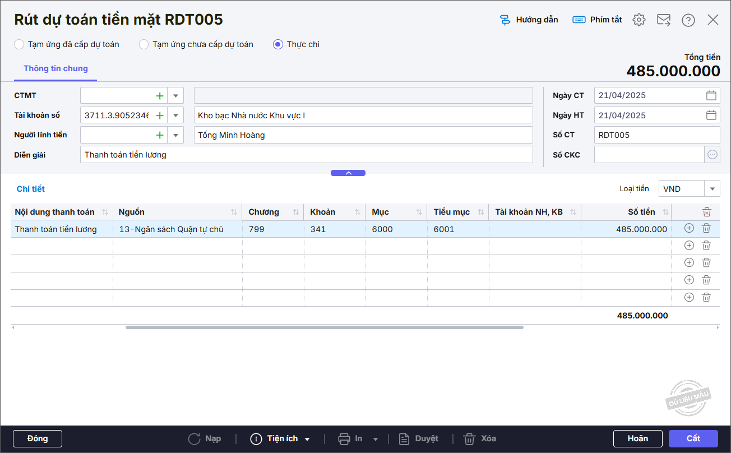Click ellipsis button in Số CKC field
Screen dimensions: 731x453
tap(713, 155)
